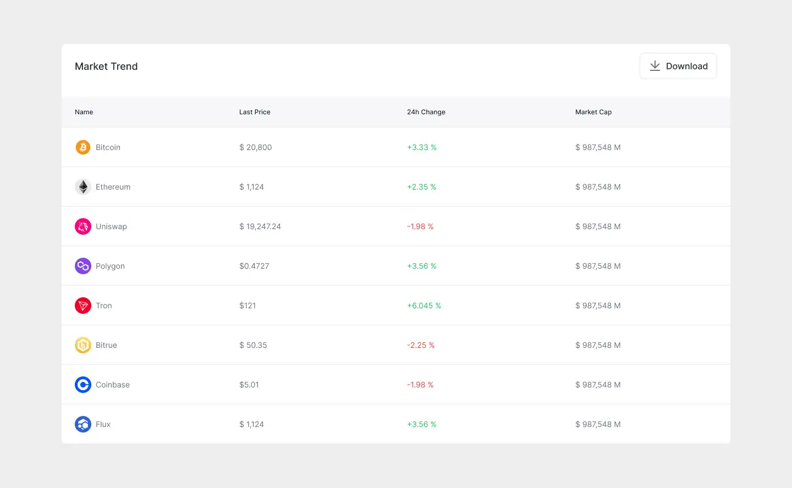Viewport: 792px width, 488px height.
Task: Click Bitrue's -2.25 % change
Action: [421, 345]
